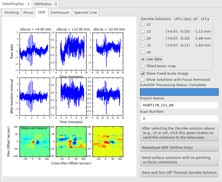Click the z5 LFCy value -1.63 mm
222x182 pixels.
click(x=202, y=45)
